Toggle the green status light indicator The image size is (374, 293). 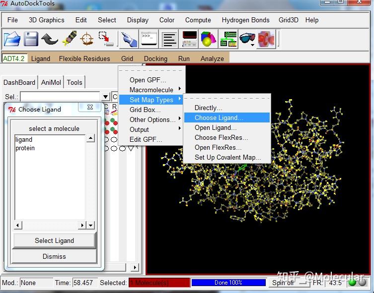click(x=352, y=283)
